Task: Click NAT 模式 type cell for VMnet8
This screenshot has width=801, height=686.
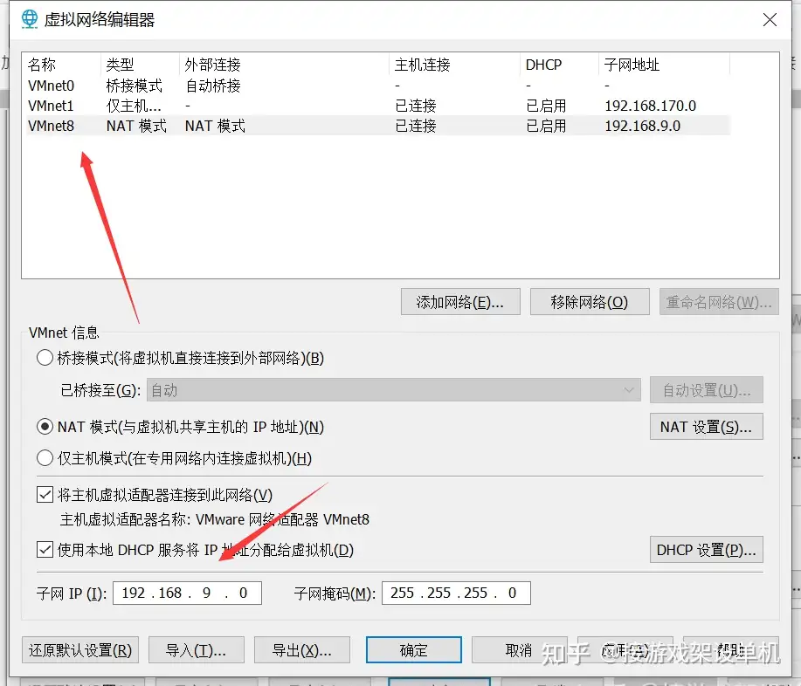Action: tap(136, 126)
